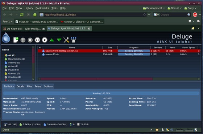203x134 pixels.
Task: Open Yahoo UI Library YUI Compressor bookmark
Action: coord(82,22)
